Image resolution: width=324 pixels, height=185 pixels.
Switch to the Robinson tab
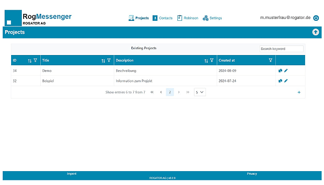coord(187,18)
